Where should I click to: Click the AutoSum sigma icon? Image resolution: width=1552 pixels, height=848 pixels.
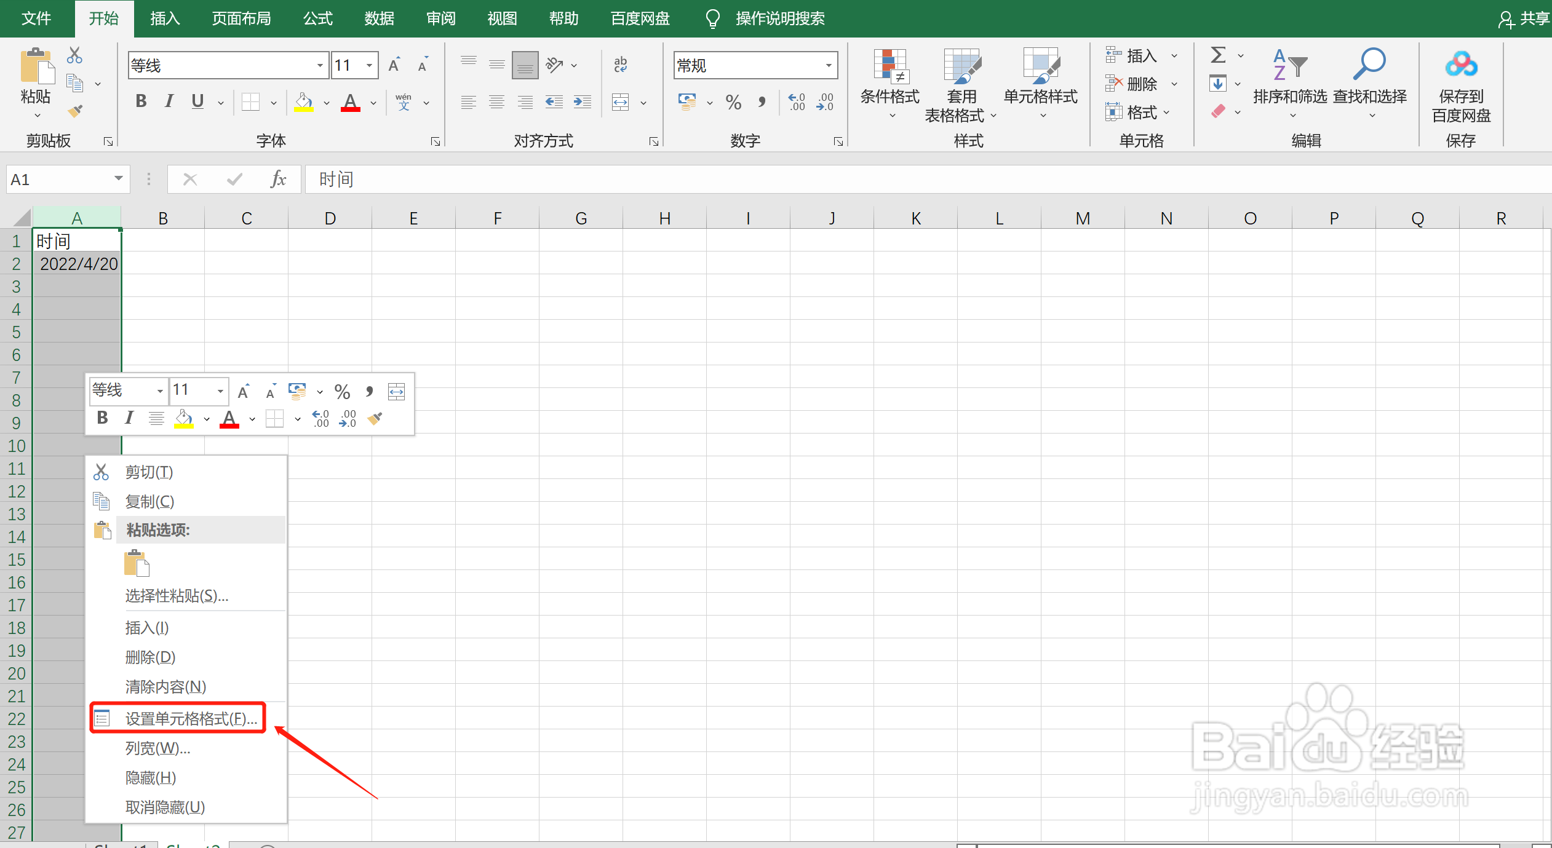click(x=1218, y=55)
